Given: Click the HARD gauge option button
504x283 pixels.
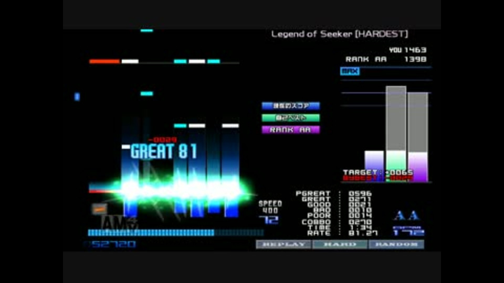Looking at the screenshot, I should point(340,245).
